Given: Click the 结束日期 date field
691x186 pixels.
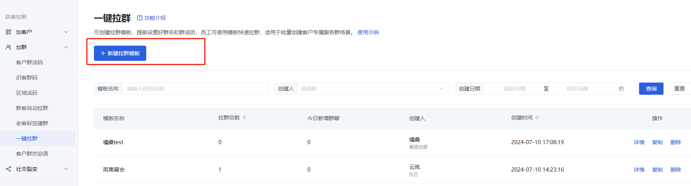Looking at the screenshot, I should tap(577, 89).
